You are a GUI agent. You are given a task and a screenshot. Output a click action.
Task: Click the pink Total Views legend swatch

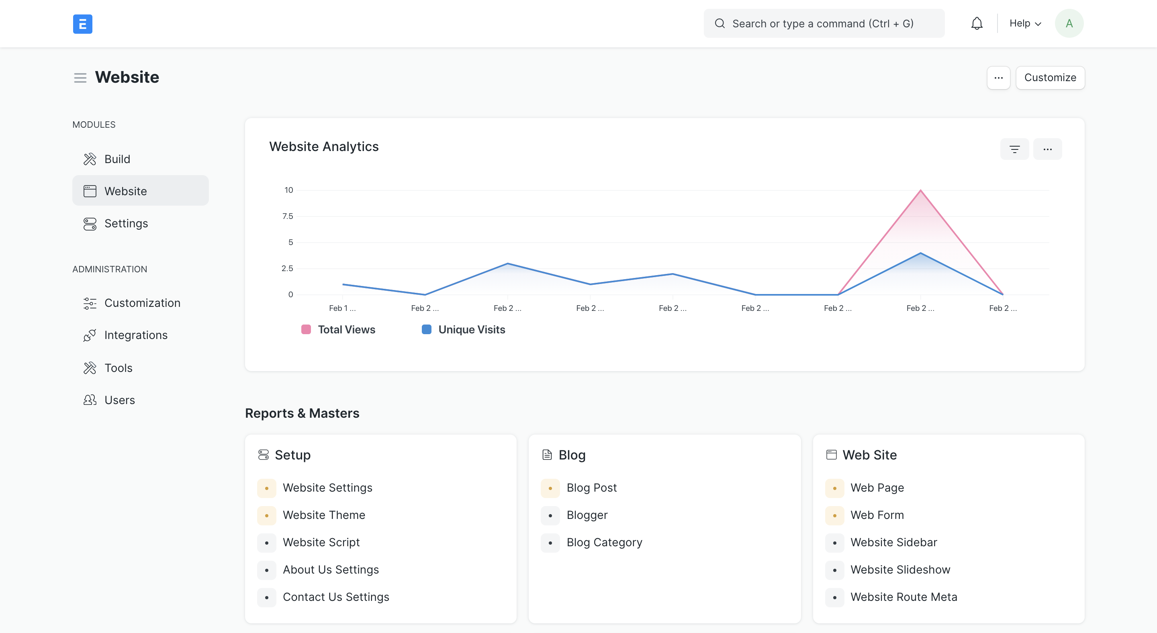(306, 329)
